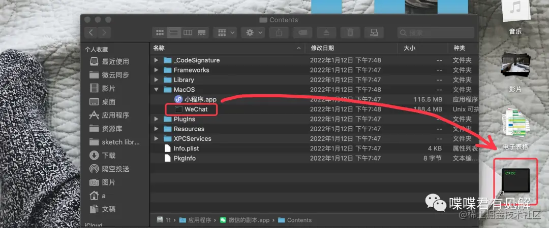Expand the _CodeSignature folder

click(156, 60)
